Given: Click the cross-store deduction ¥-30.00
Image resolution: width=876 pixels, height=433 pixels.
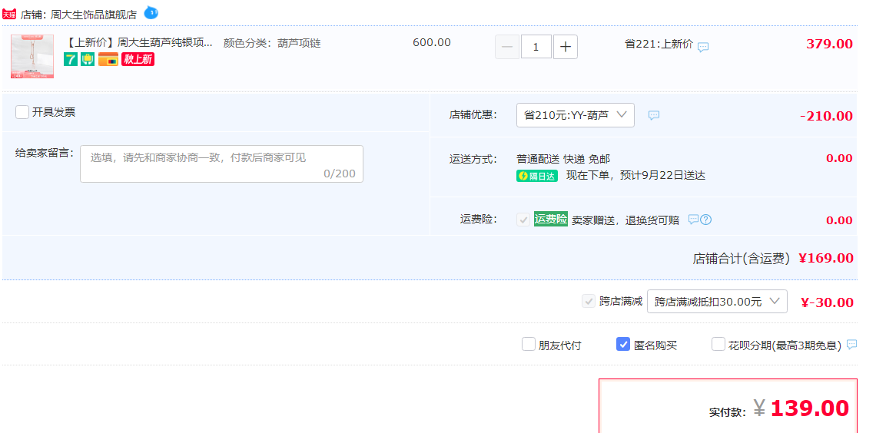Looking at the screenshot, I should (x=828, y=302).
